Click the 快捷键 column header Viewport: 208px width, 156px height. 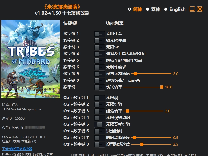click(x=70, y=23)
